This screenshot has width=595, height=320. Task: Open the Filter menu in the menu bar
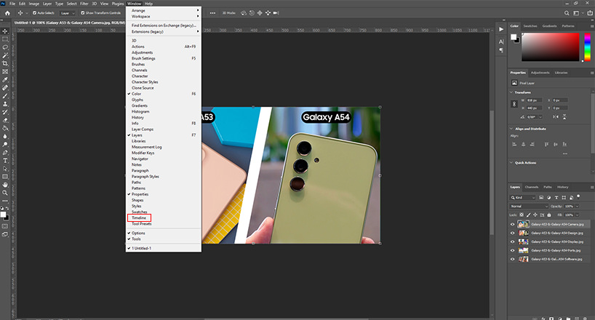(x=84, y=4)
